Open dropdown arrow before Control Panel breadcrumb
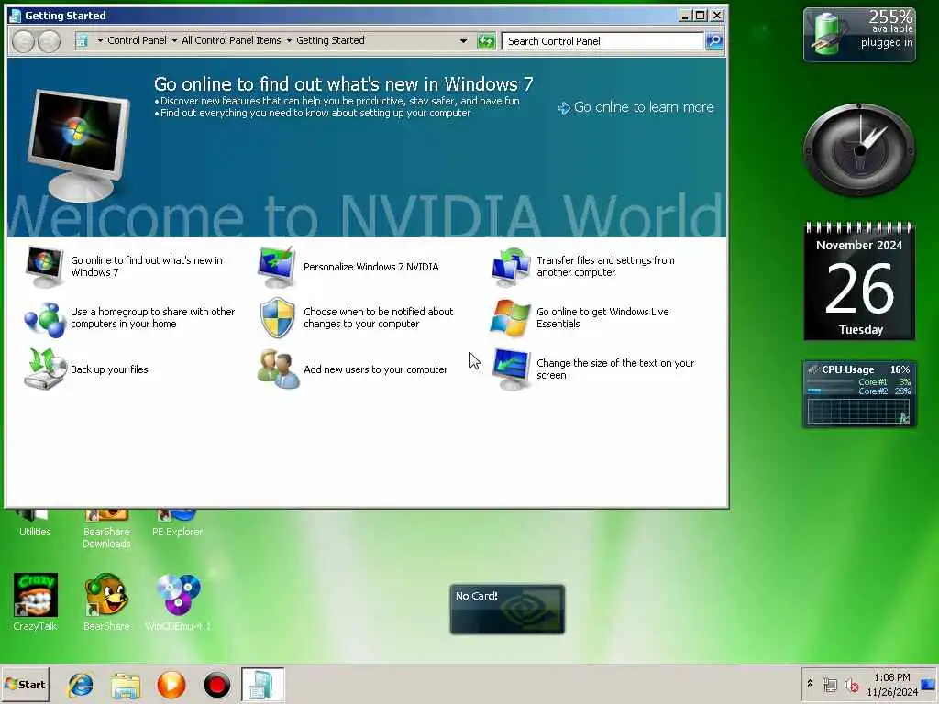This screenshot has width=939, height=704. [x=100, y=40]
